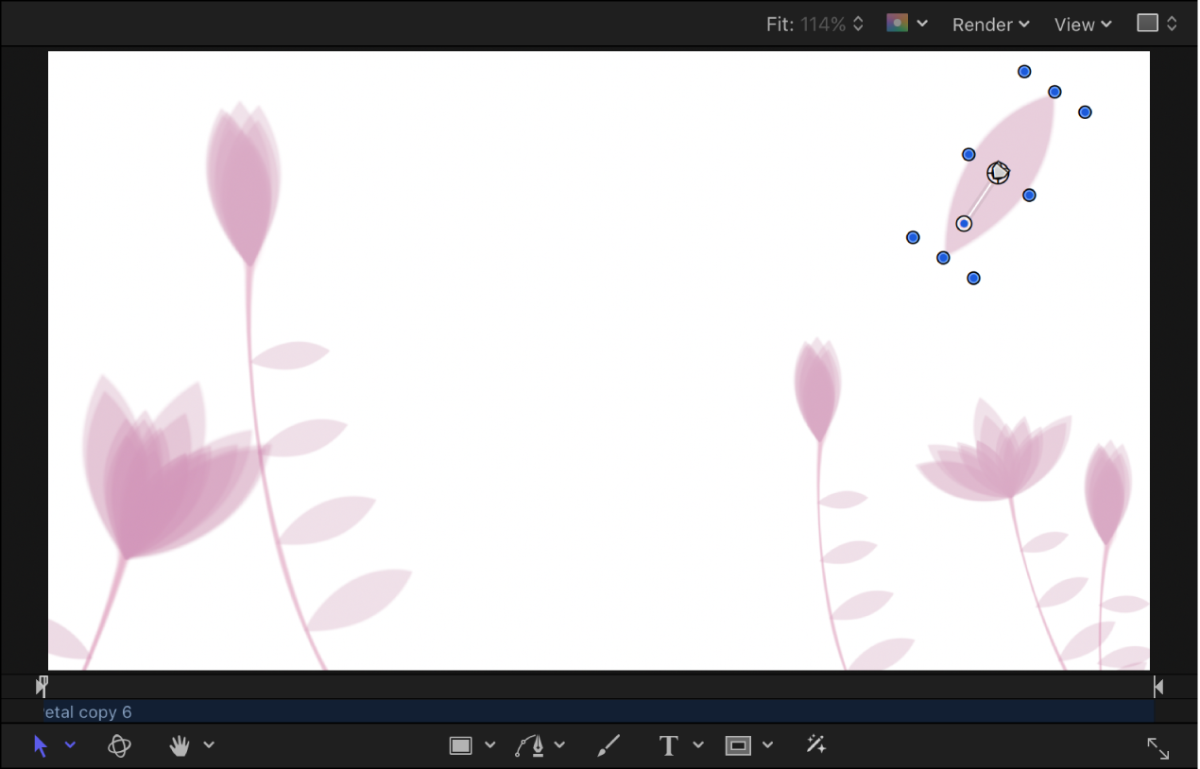This screenshot has height=769, width=1200.
Task: Activate the 3D Transform tool
Action: point(120,745)
